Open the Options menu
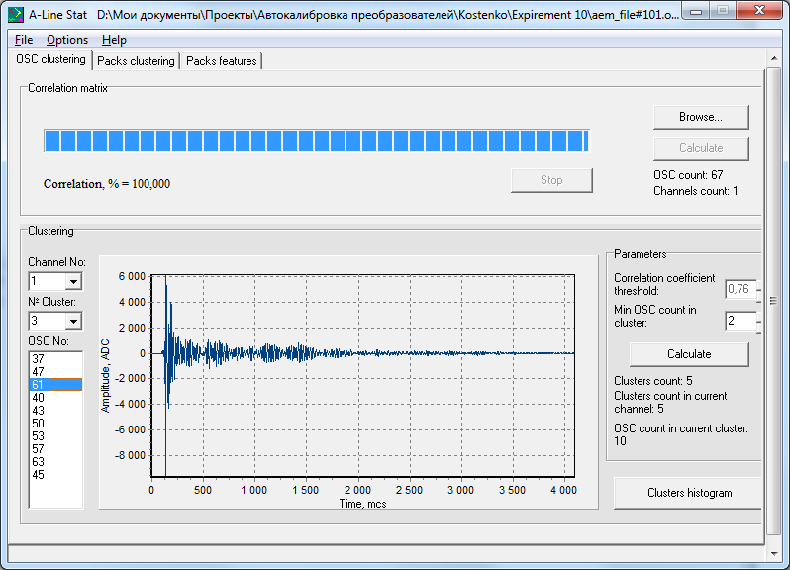 click(67, 40)
